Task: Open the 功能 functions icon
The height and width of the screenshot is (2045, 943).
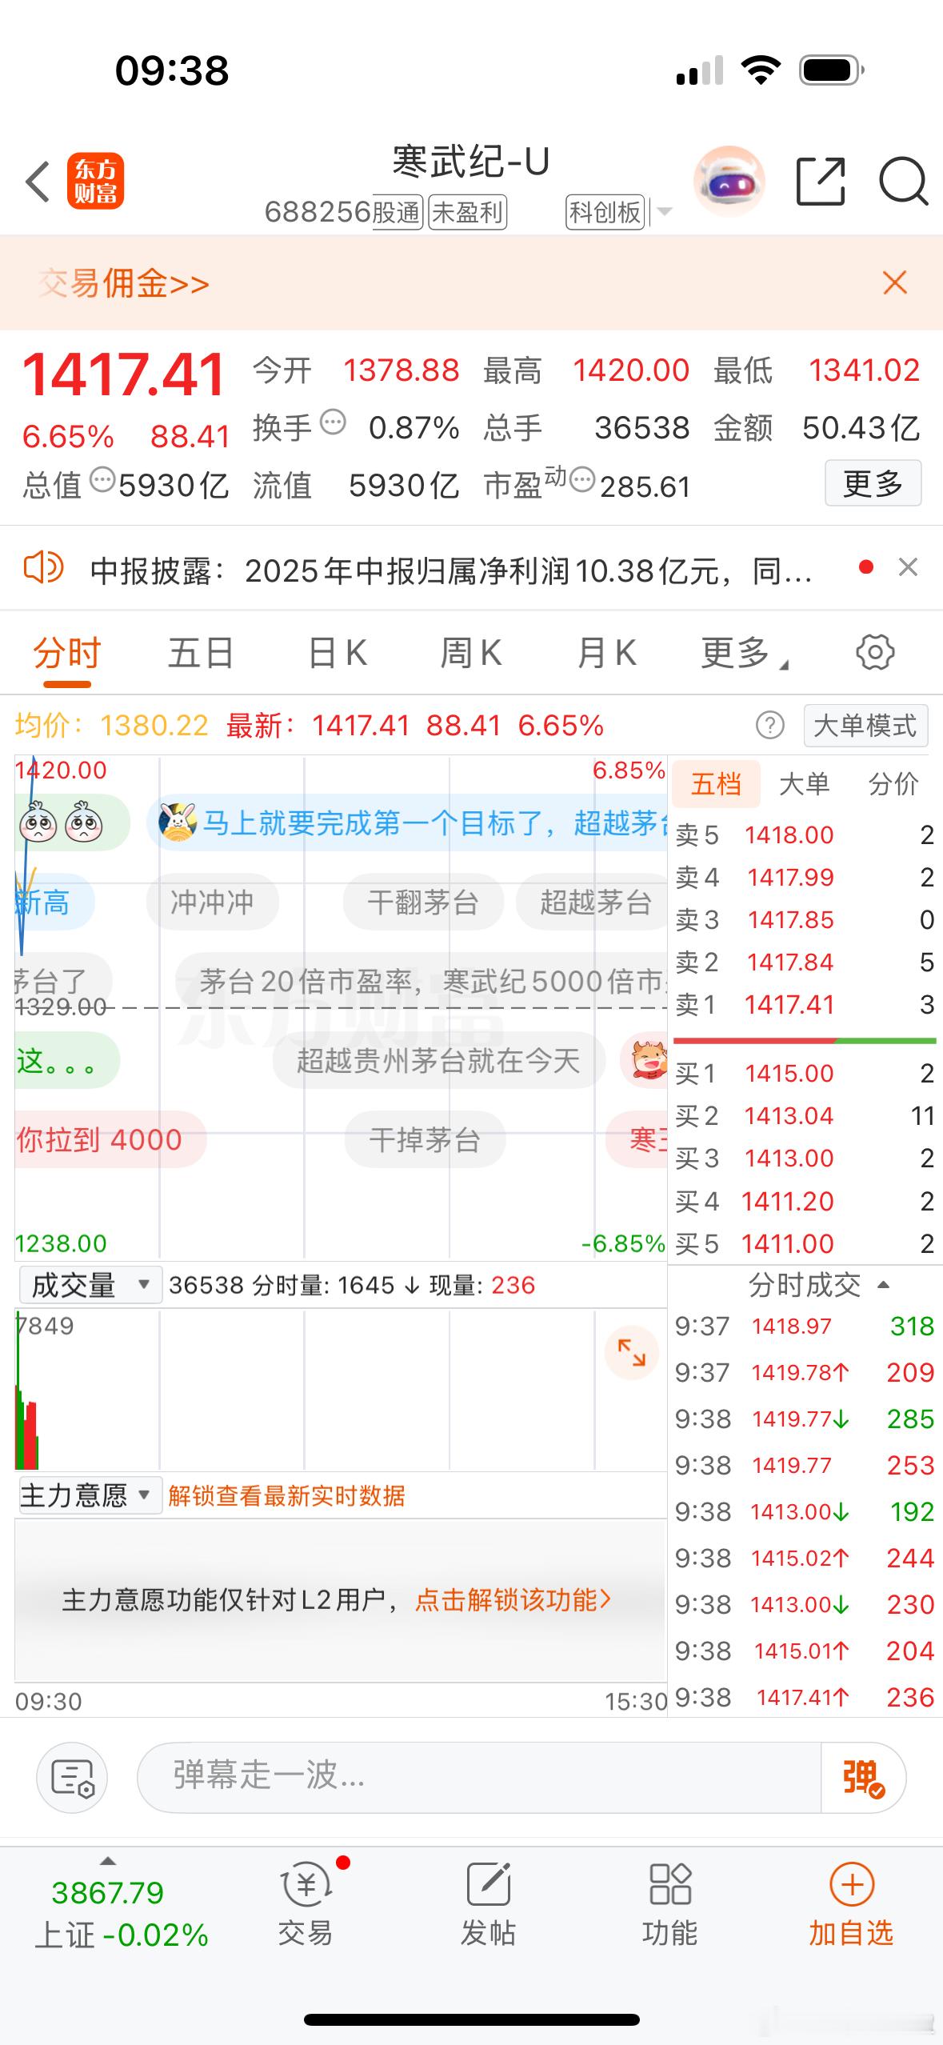Action: pos(669,1904)
